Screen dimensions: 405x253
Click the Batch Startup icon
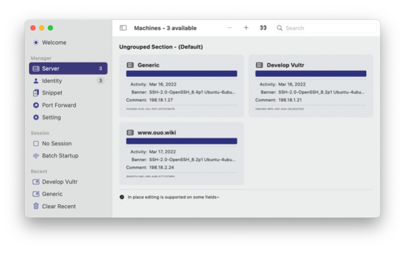36,156
